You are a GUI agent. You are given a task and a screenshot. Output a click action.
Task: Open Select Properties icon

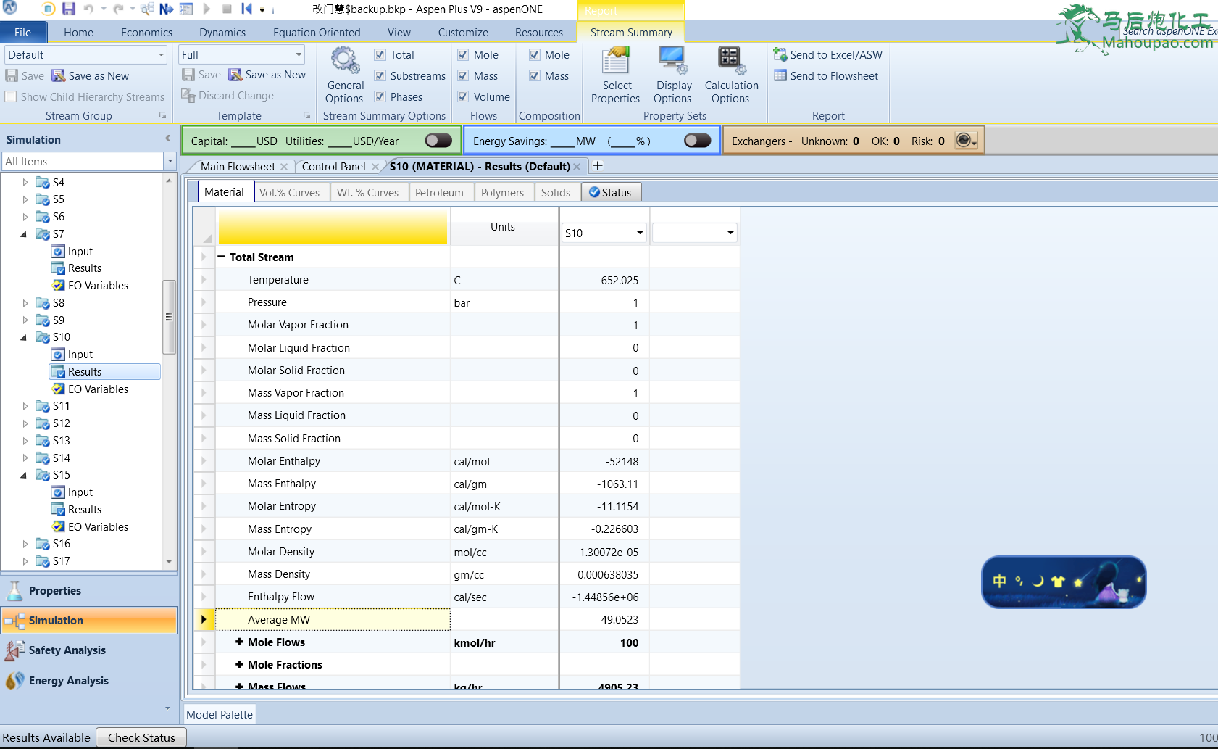click(x=615, y=76)
